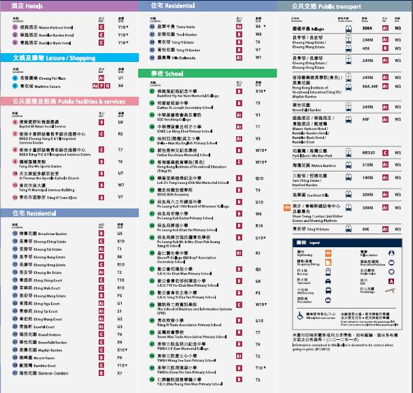Click the Buddhist Yip Kei Nam Memorial College entry
The width and height of the screenshot is (413, 393).
[188, 93]
